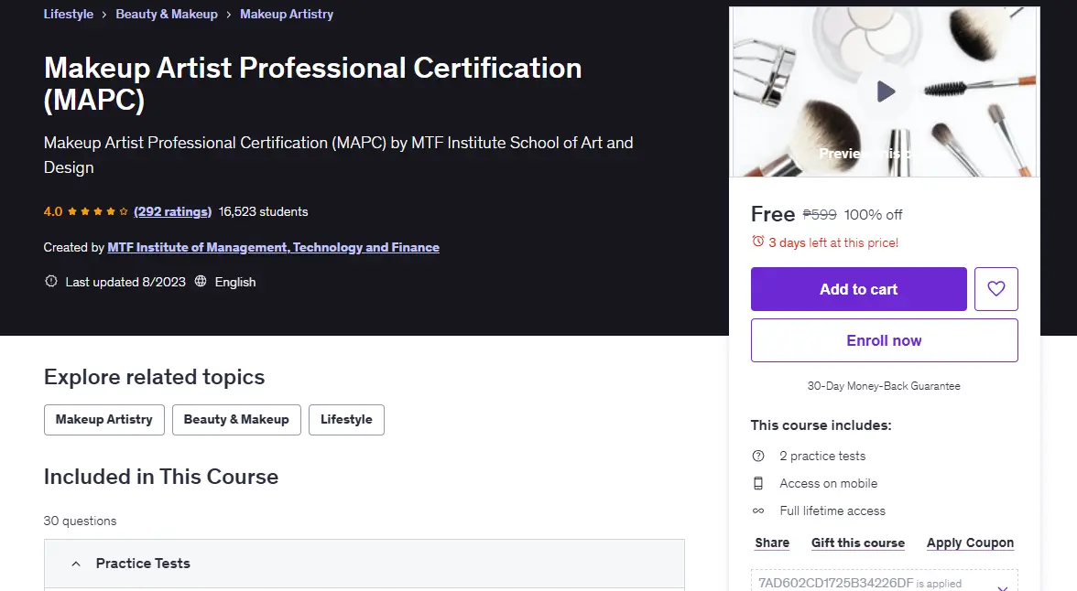The height and width of the screenshot is (591, 1077).
Task: Open Lifestyle breadcrumb link
Action: coord(68,14)
